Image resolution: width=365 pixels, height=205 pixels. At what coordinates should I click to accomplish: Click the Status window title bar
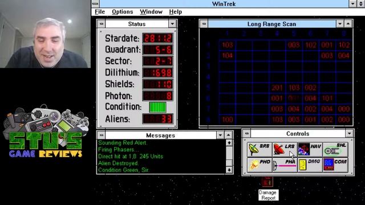coord(137,24)
